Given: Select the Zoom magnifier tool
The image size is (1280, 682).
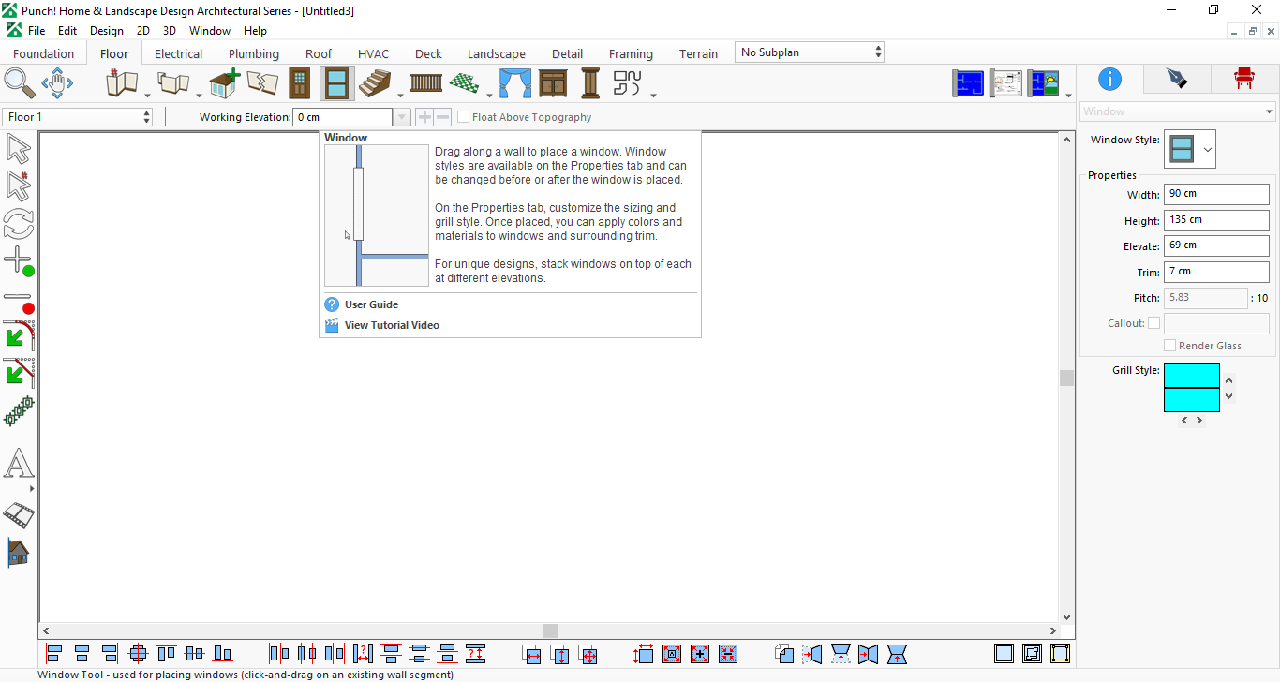Looking at the screenshot, I should 19,83.
